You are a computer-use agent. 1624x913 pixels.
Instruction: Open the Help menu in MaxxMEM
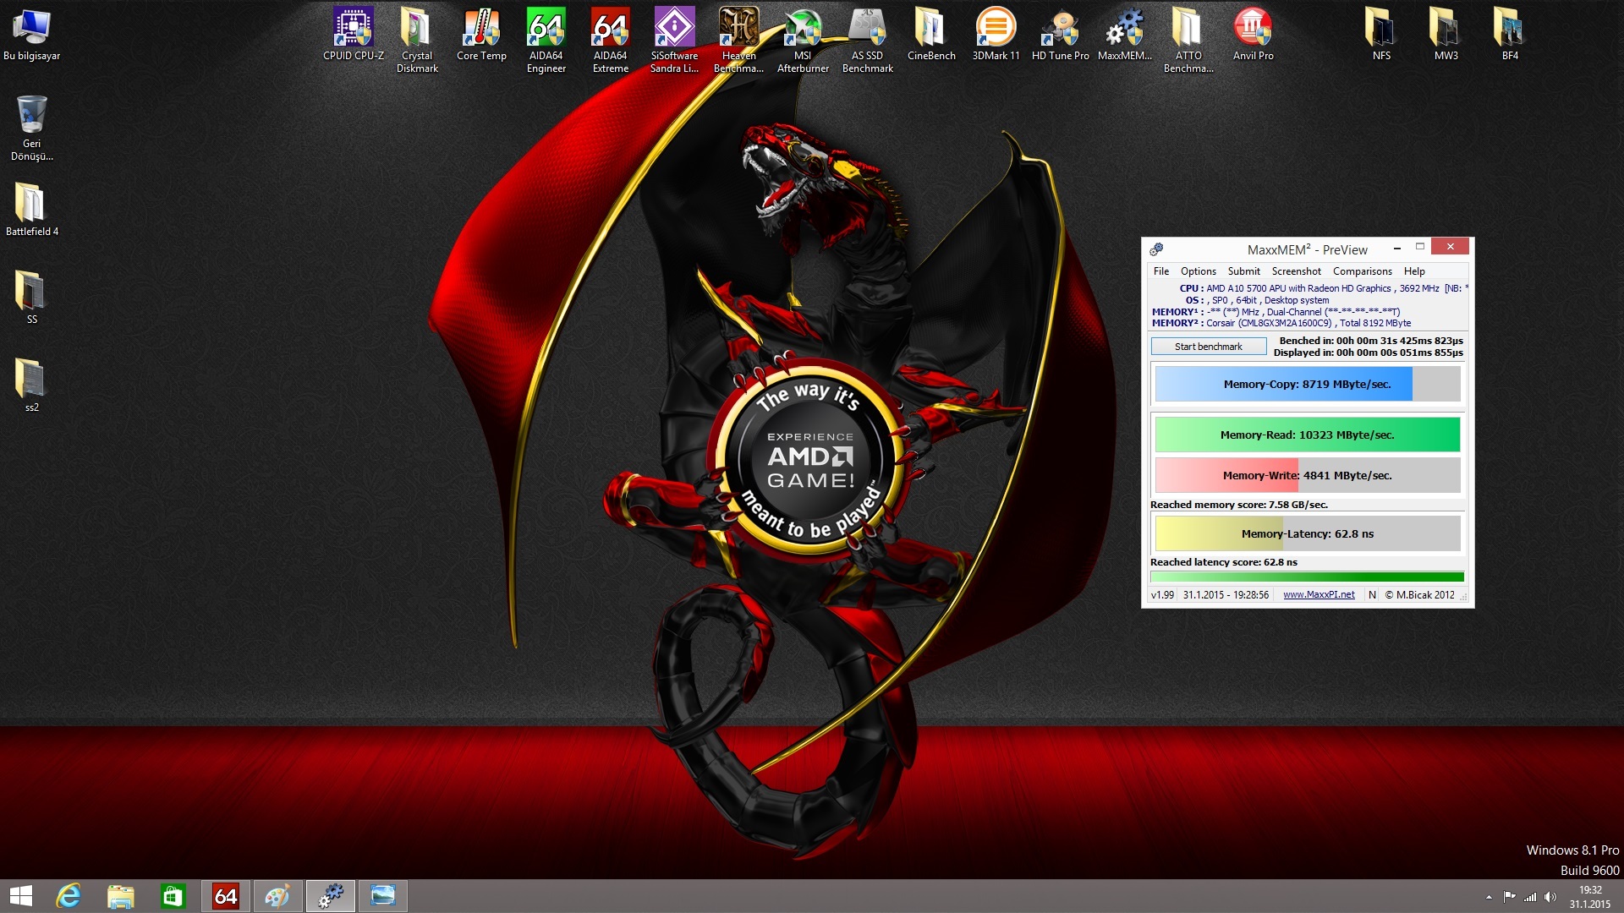coord(1414,271)
